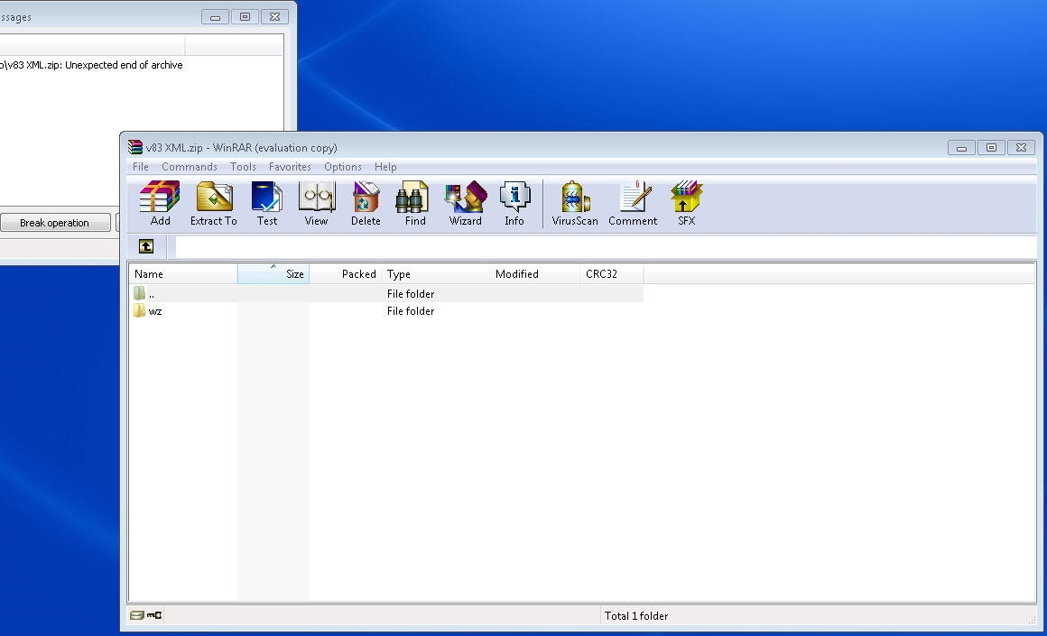The height and width of the screenshot is (636, 1047).
Task: Sort by the Type column header
Action: [x=436, y=273]
